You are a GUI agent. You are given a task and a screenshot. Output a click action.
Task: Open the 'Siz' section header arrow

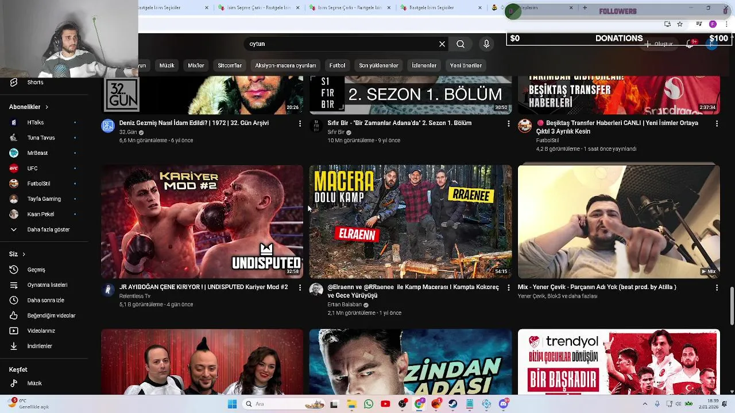(x=24, y=254)
